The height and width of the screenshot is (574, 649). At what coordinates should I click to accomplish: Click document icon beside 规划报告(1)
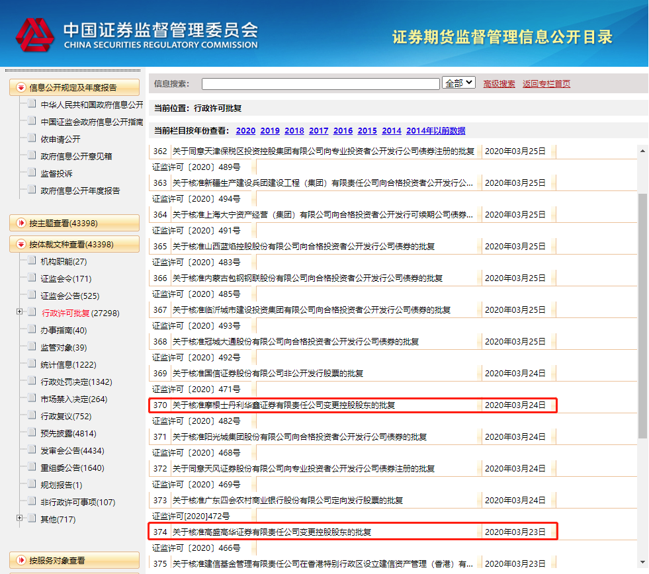(x=32, y=483)
